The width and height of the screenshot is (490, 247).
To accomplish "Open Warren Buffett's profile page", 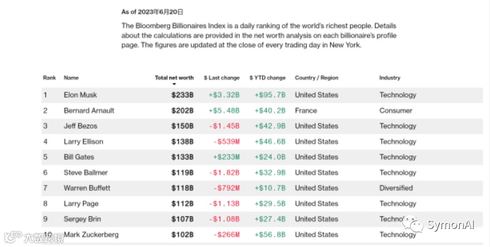I will pos(87,188).
